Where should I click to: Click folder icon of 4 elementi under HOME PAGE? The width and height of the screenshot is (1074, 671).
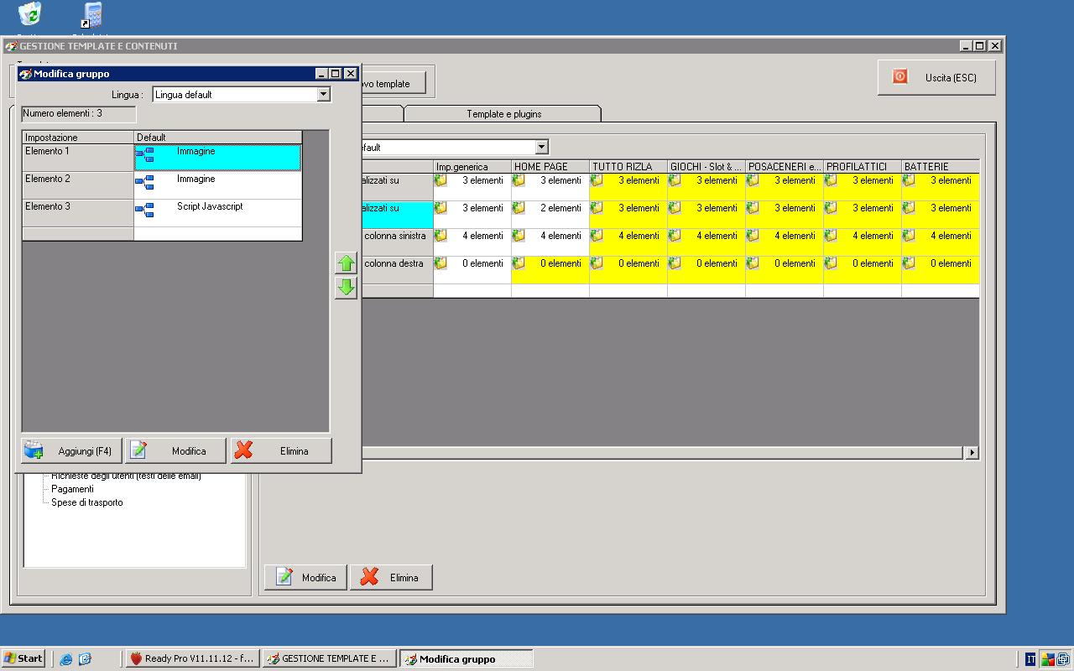519,236
